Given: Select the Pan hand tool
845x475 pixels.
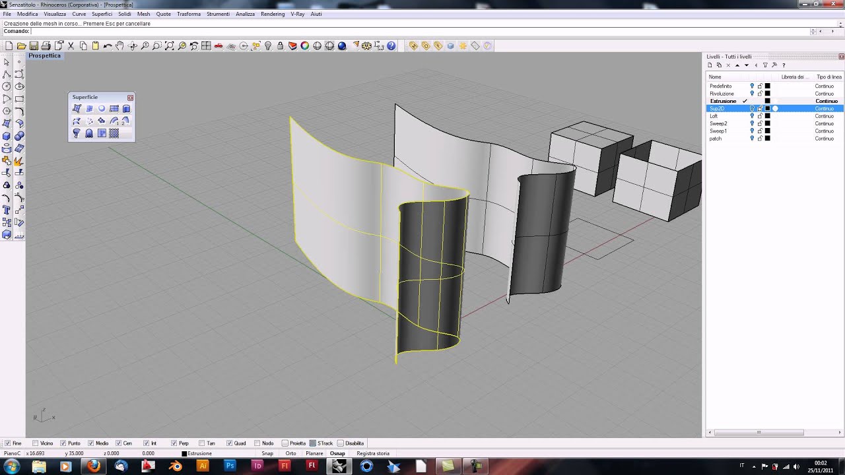Looking at the screenshot, I should pos(120,46).
